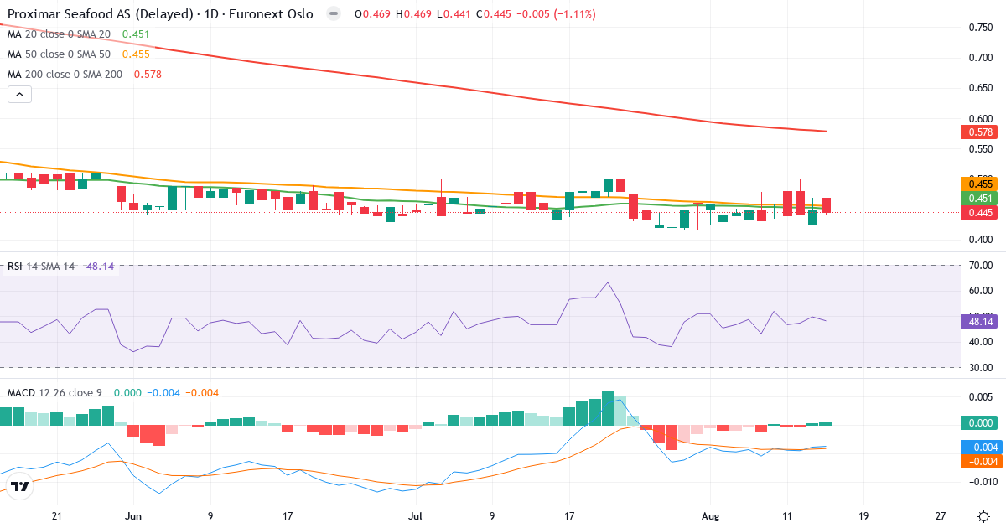Click the MA 200 value 0.578 in legend
Screen dimensions: 1006x528
[148, 75]
